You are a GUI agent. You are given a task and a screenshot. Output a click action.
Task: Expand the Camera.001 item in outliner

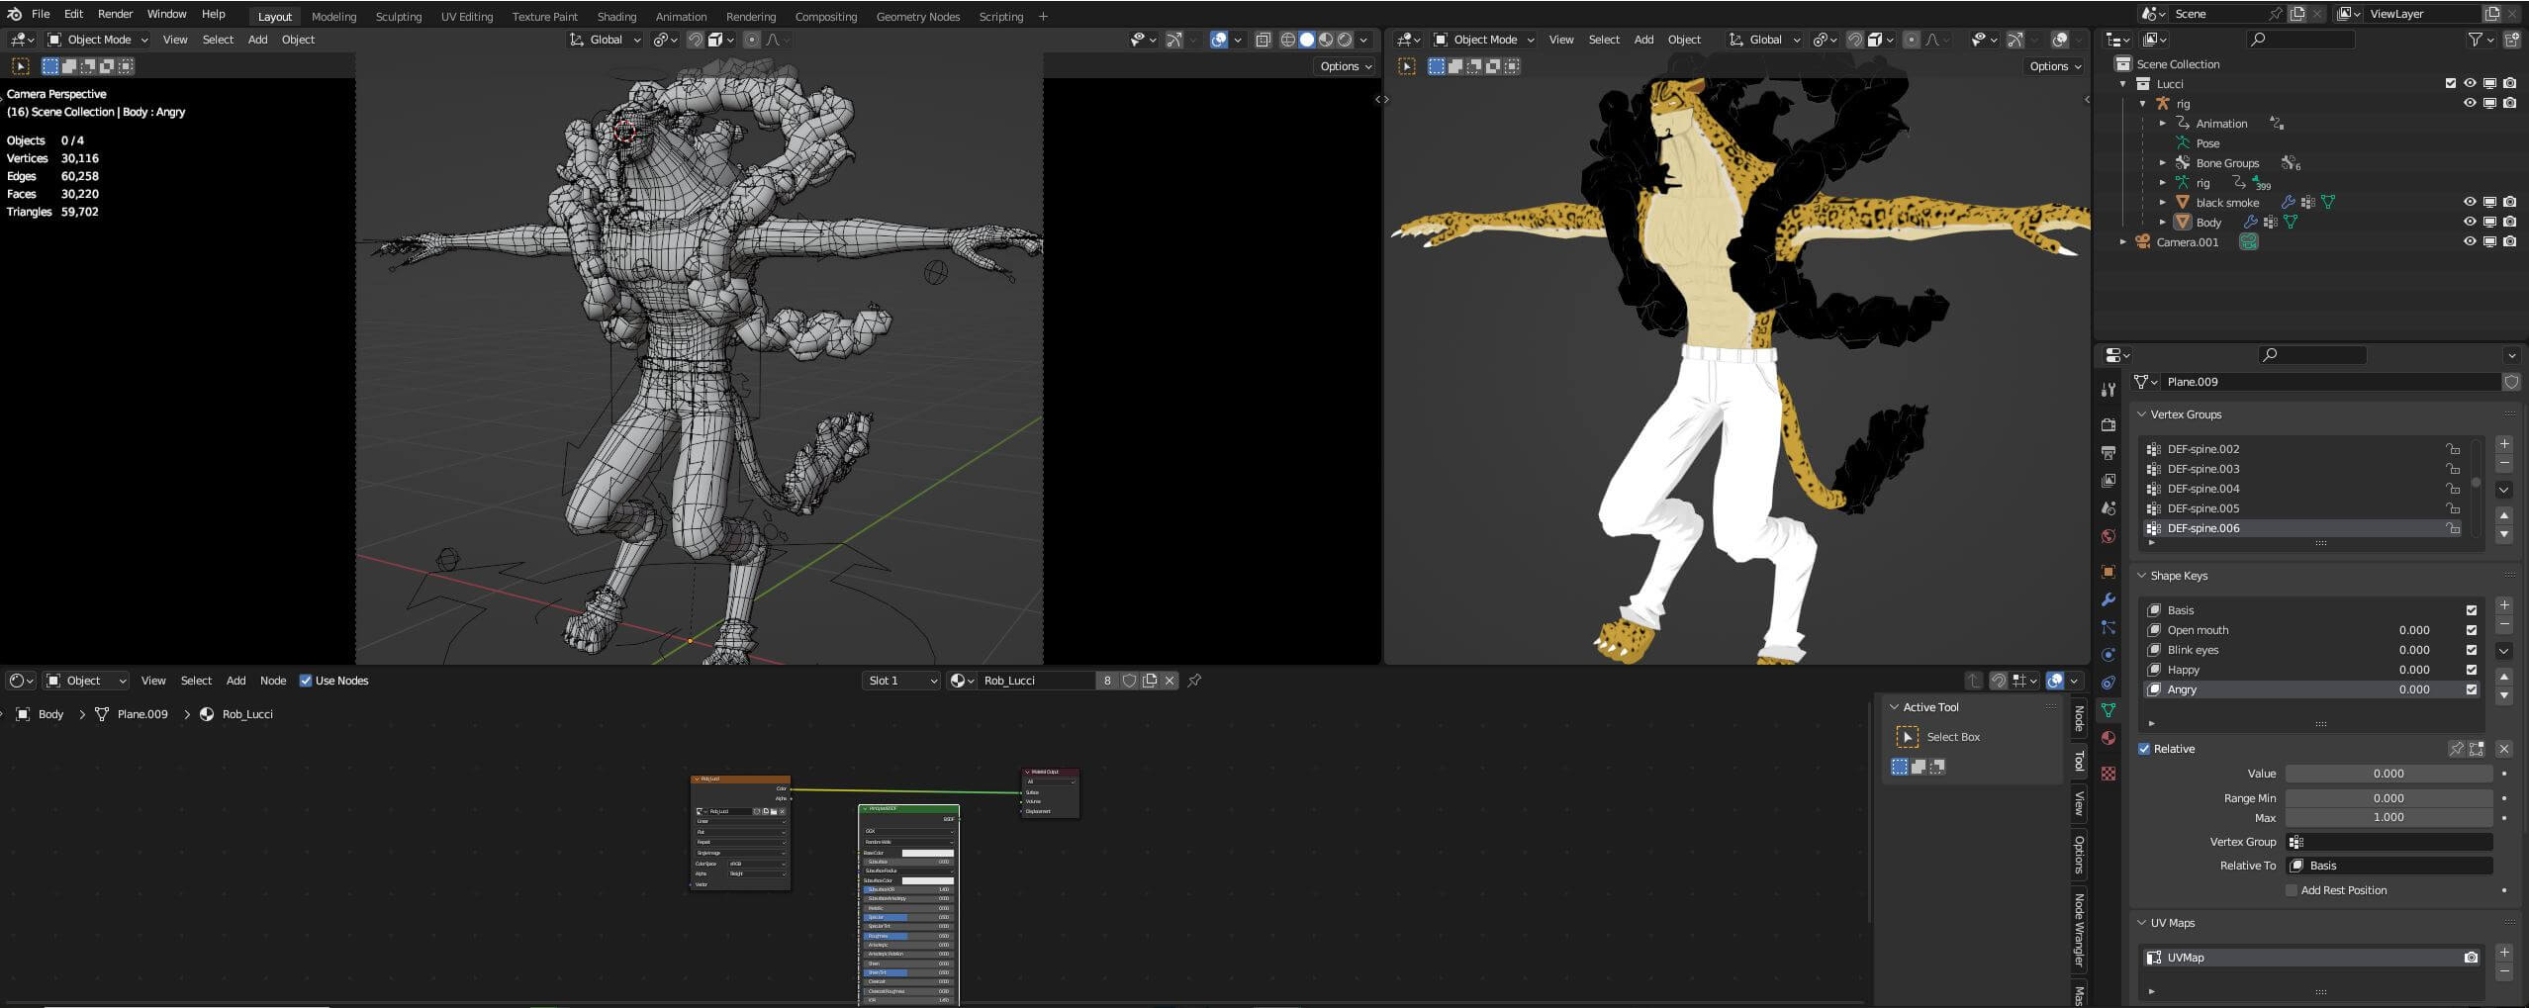[2122, 241]
